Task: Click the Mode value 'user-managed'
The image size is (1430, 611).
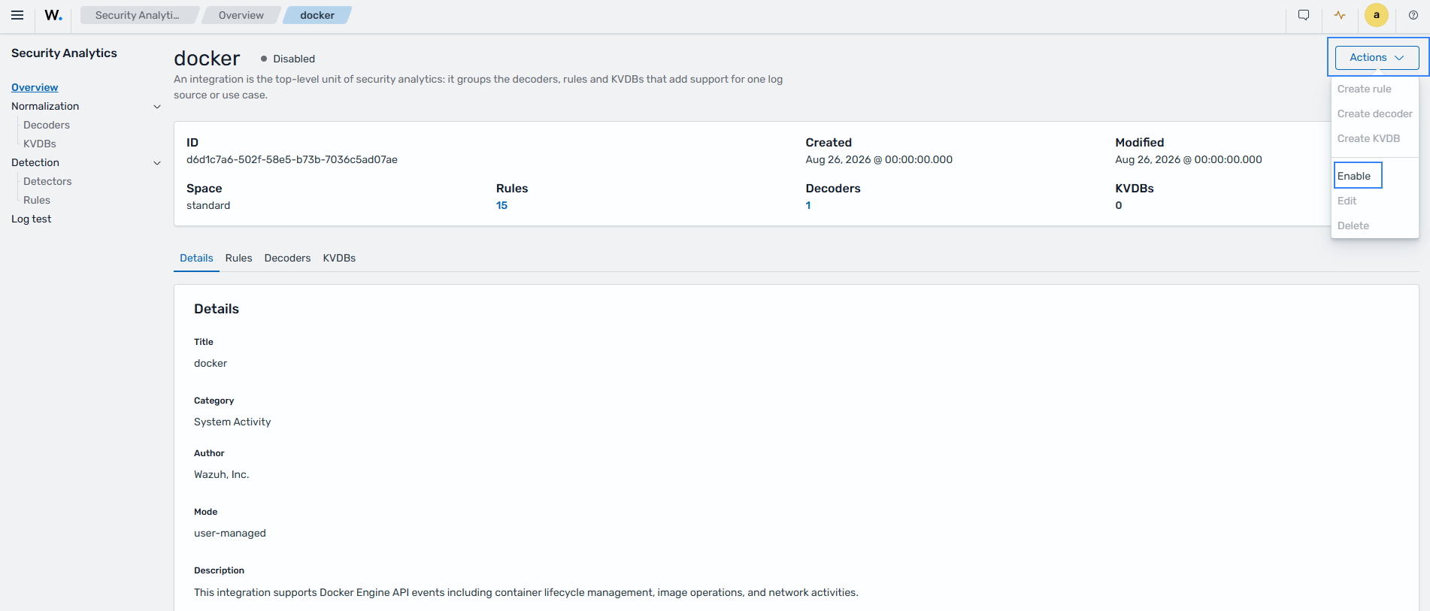Action: point(230,533)
